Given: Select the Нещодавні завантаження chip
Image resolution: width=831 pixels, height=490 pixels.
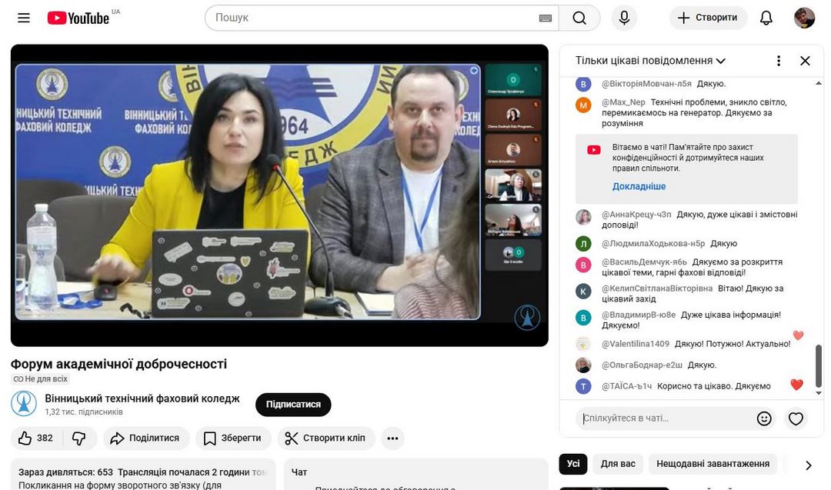Looking at the screenshot, I should coord(713,464).
